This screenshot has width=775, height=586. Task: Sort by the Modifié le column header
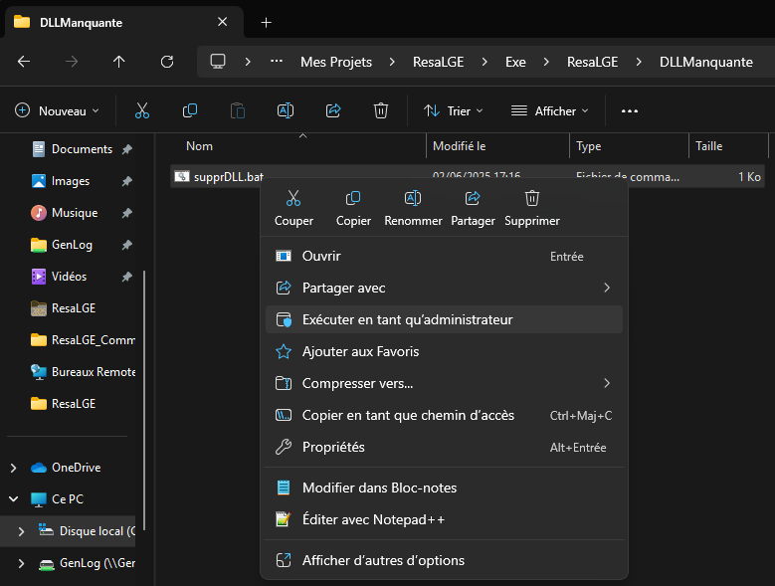460,146
